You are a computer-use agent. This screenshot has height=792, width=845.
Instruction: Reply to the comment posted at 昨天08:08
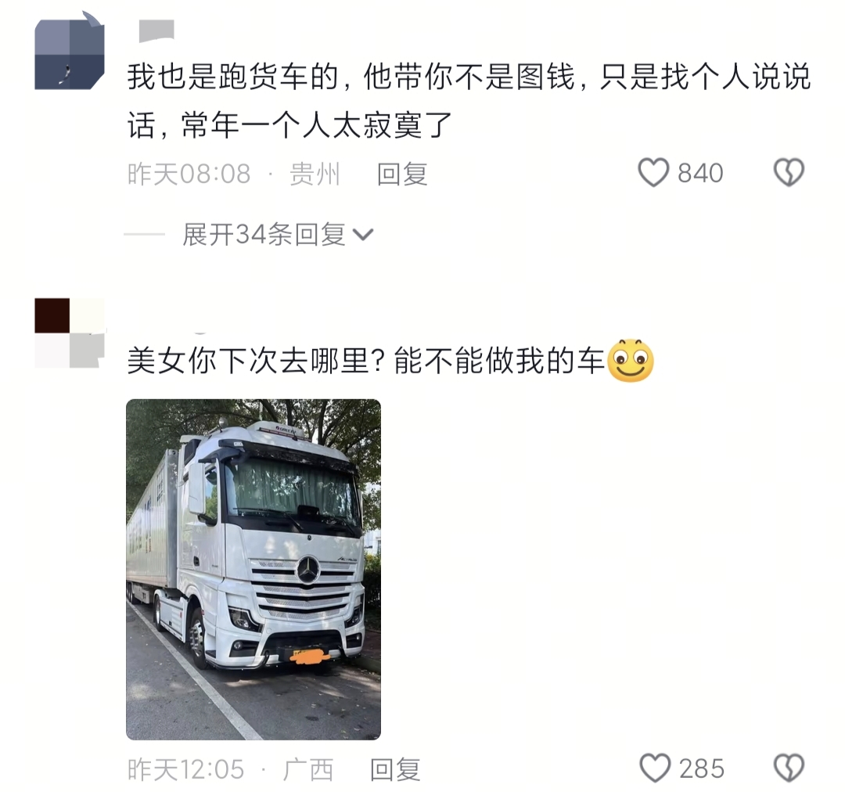click(x=402, y=175)
